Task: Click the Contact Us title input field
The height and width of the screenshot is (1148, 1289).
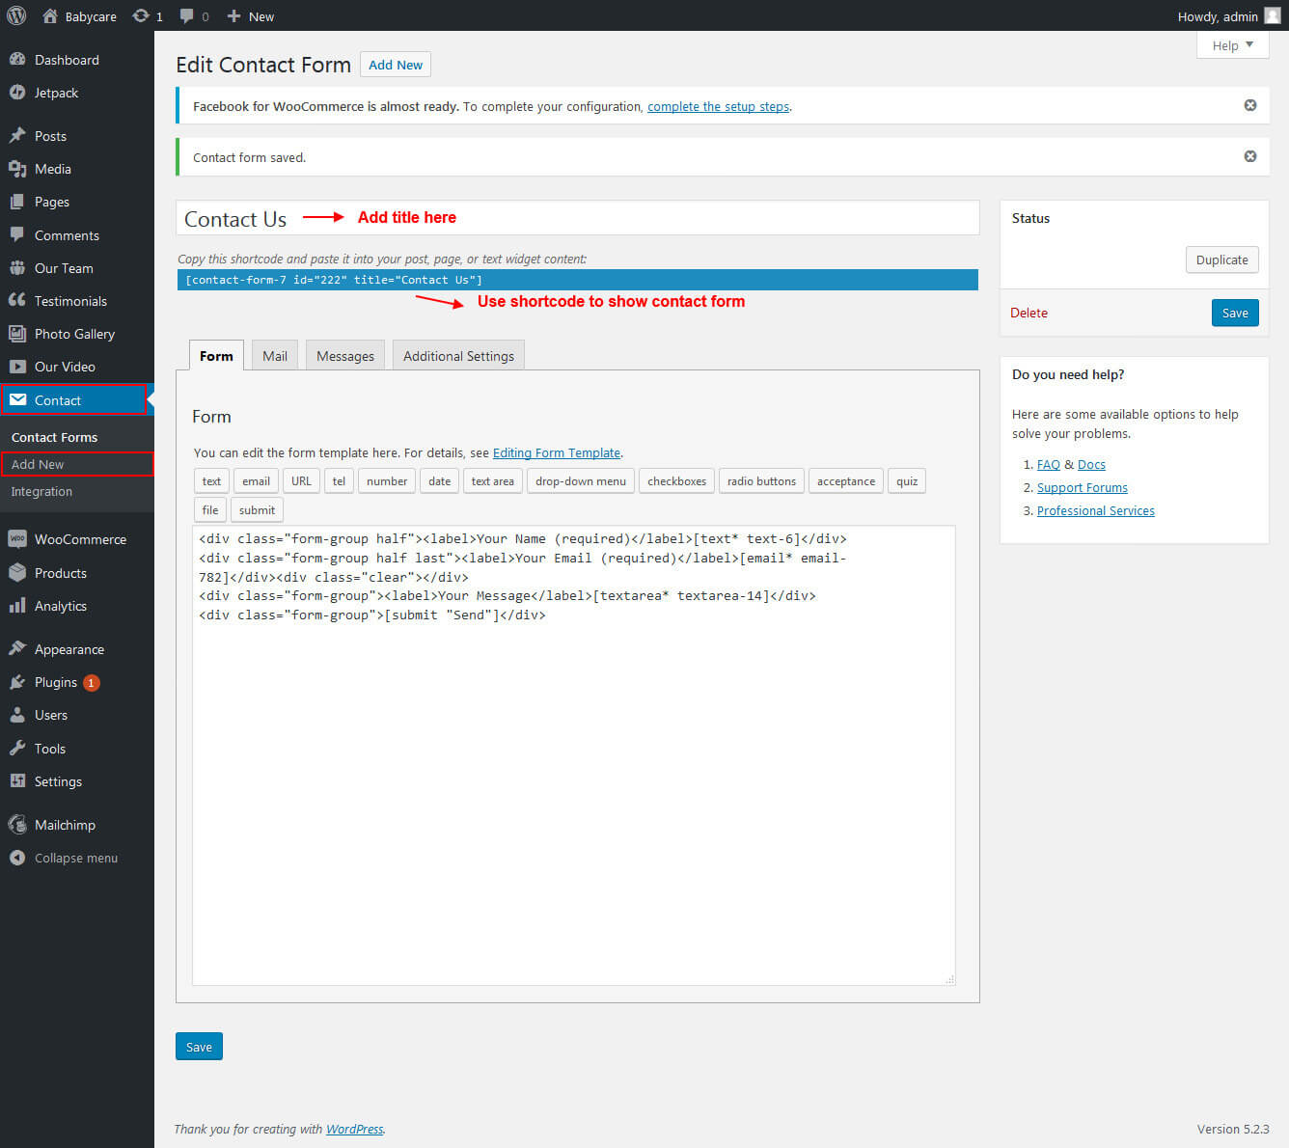Action: pyautogui.click(x=577, y=218)
